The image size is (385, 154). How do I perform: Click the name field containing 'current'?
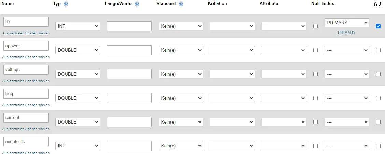[x=26, y=117]
